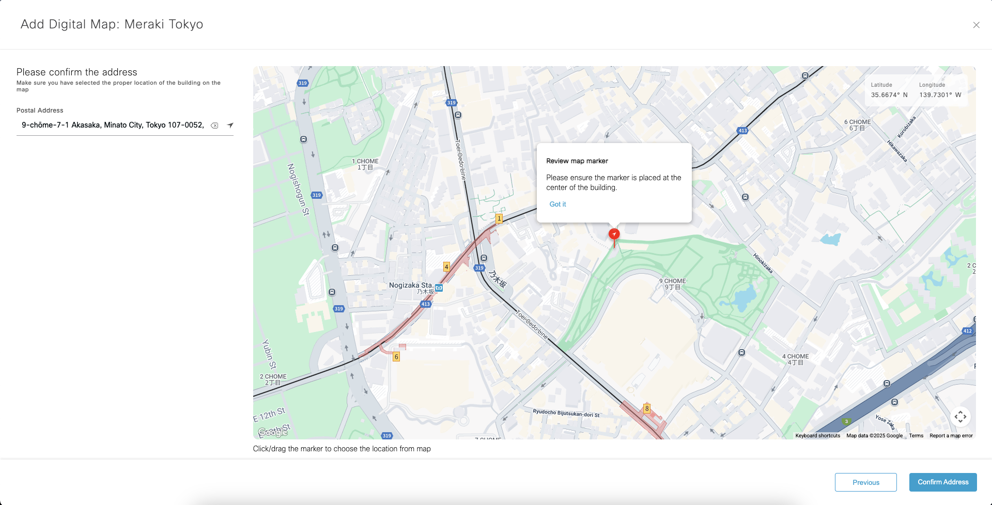Click the route 412 road badge
Viewport: 992px width, 505px height.
[967, 331]
